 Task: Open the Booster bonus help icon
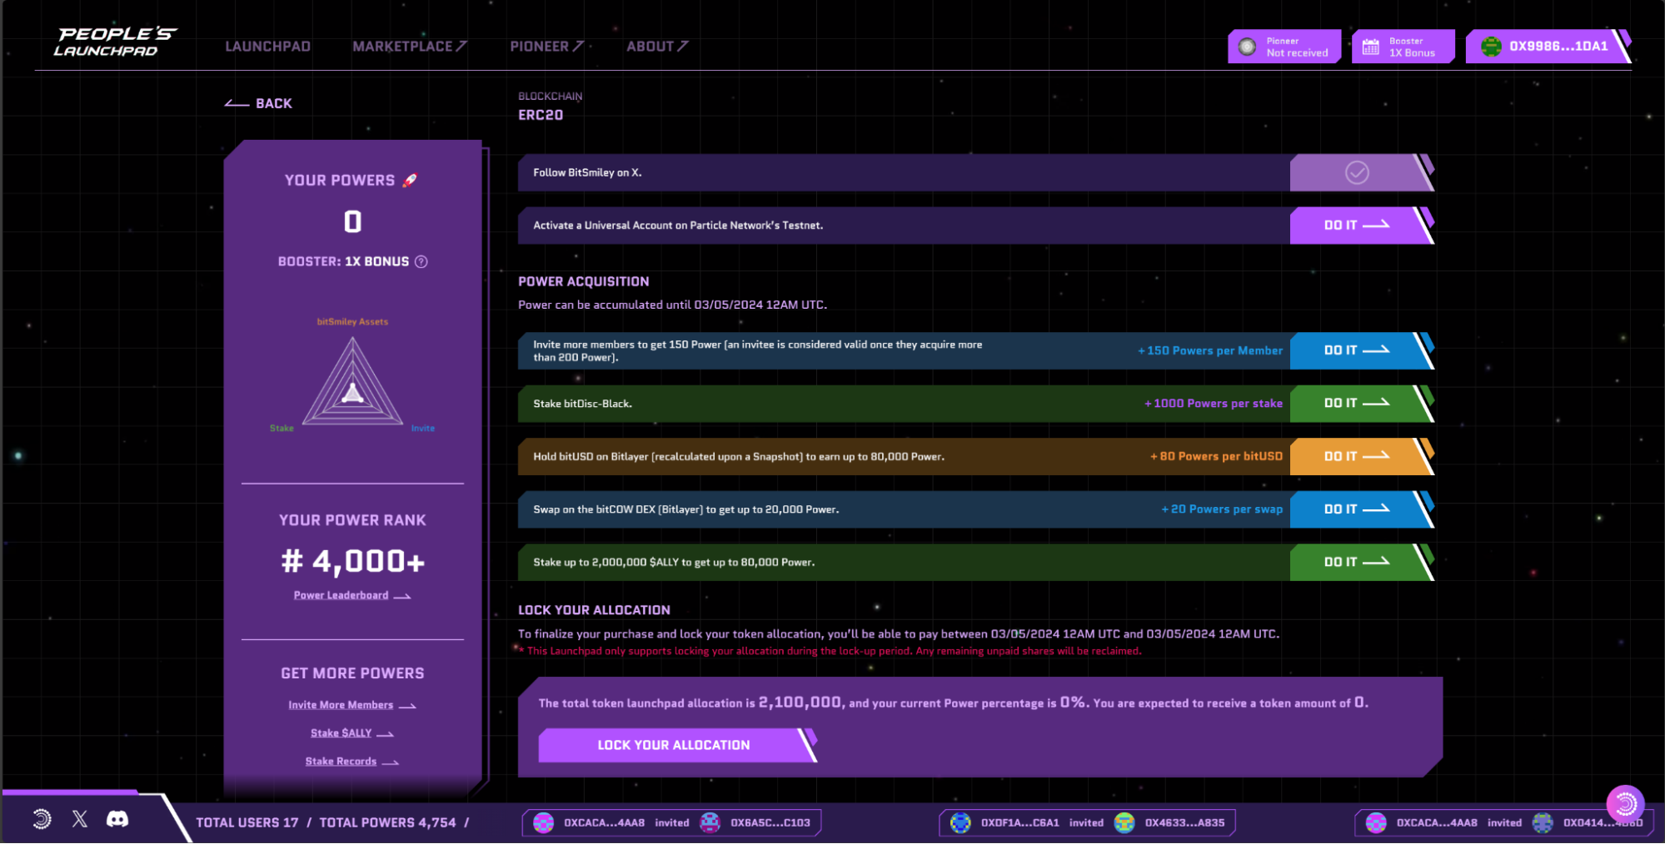click(x=421, y=261)
